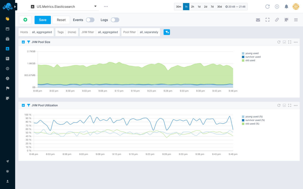Image resolution: width=303 pixels, height=189 pixels.
Task: Click the green add component button
Action: [x=25, y=20]
